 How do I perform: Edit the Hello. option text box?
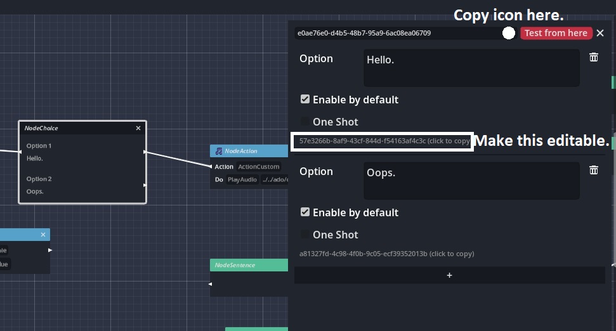(x=471, y=68)
